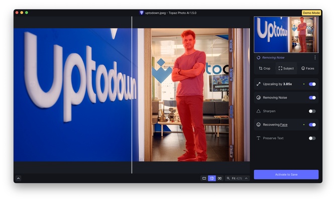Turn off Removing Noise toggle
Screen dimensions: 336x201
click(x=312, y=97)
